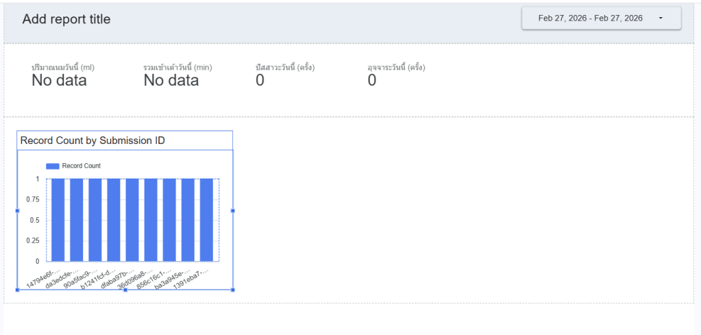This screenshot has height=335, width=701.
Task: Click the chart's left-middle resize handle
Action: [x=17, y=211]
